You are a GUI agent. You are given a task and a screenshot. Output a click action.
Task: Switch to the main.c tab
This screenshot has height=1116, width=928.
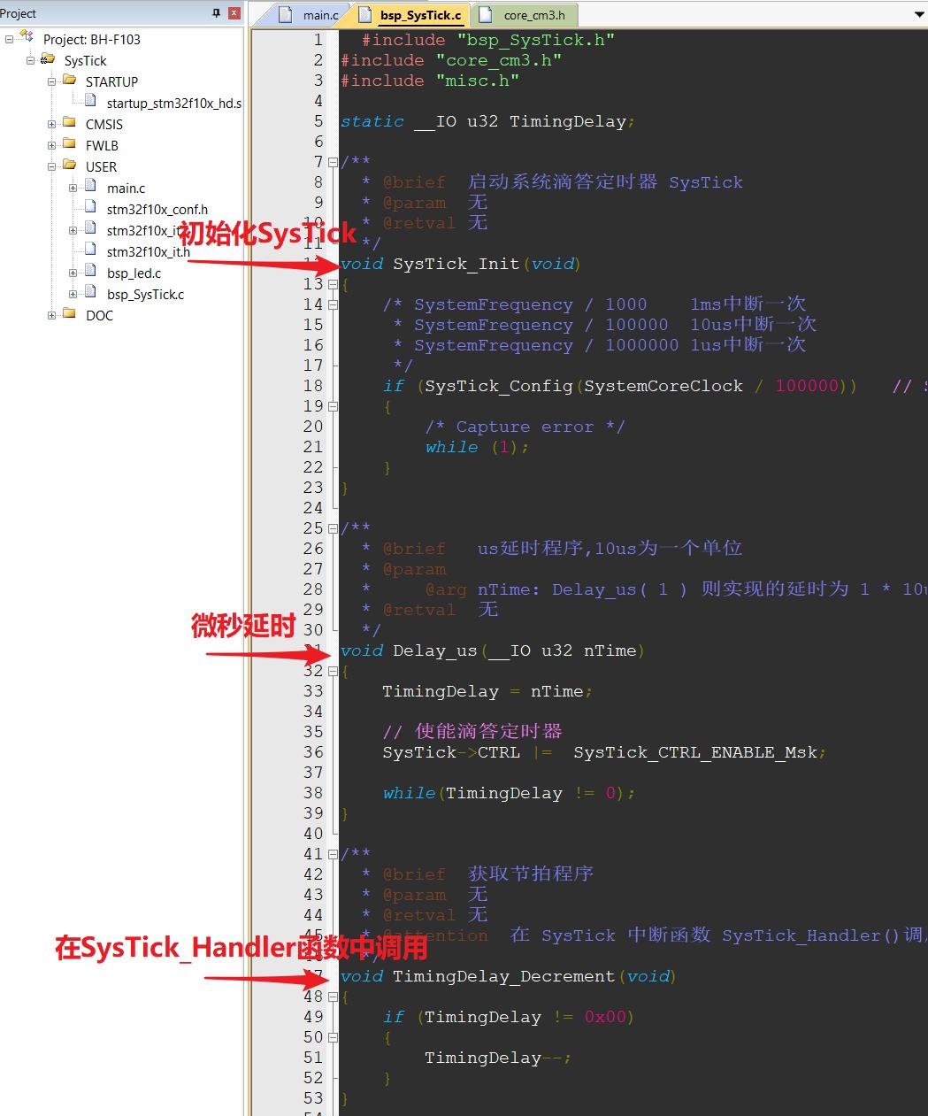coord(318,14)
